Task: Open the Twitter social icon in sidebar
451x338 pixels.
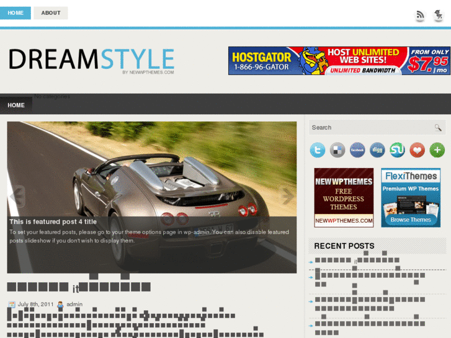Action: 318,150
